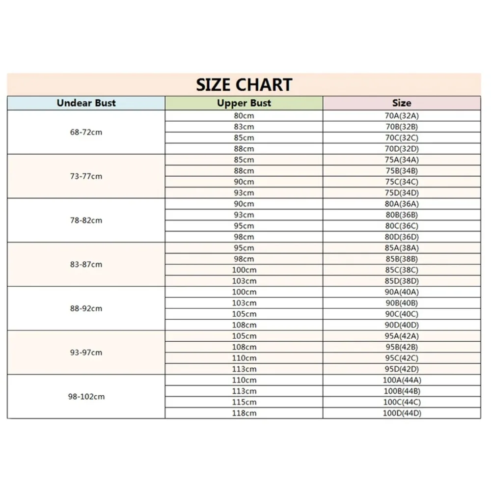The width and height of the screenshot is (491, 491).
Task: Choose the 83-87cm under bust cell
Action: tap(86, 264)
